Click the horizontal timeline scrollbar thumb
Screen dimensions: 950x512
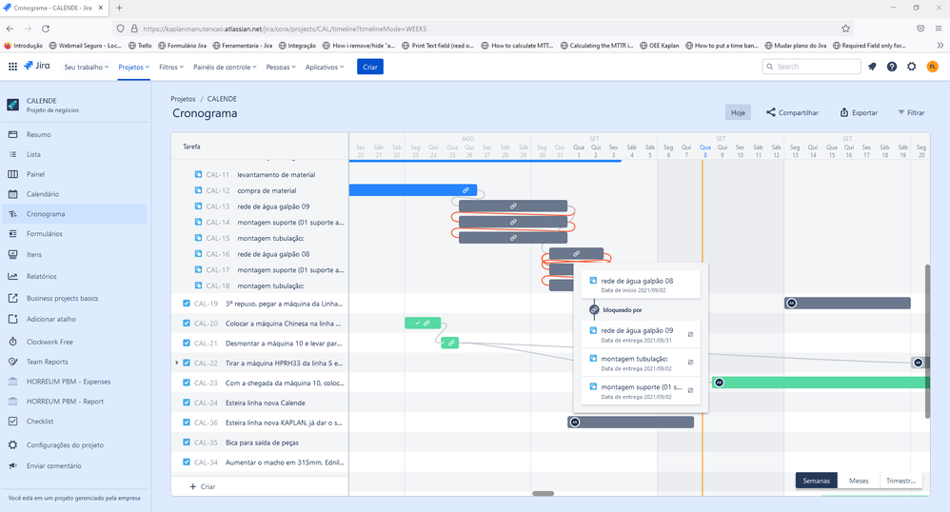543,493
